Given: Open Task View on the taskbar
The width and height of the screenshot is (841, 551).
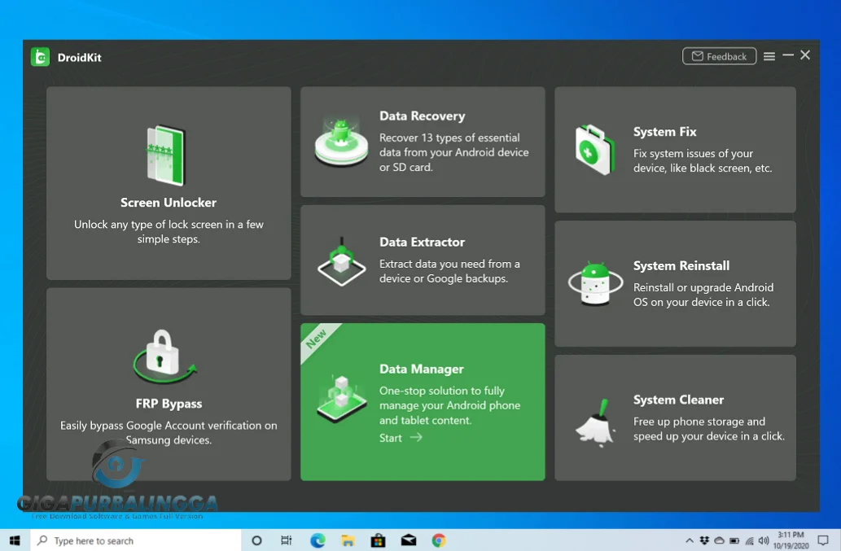Looking at the screenshot, I should coord(287,540).
